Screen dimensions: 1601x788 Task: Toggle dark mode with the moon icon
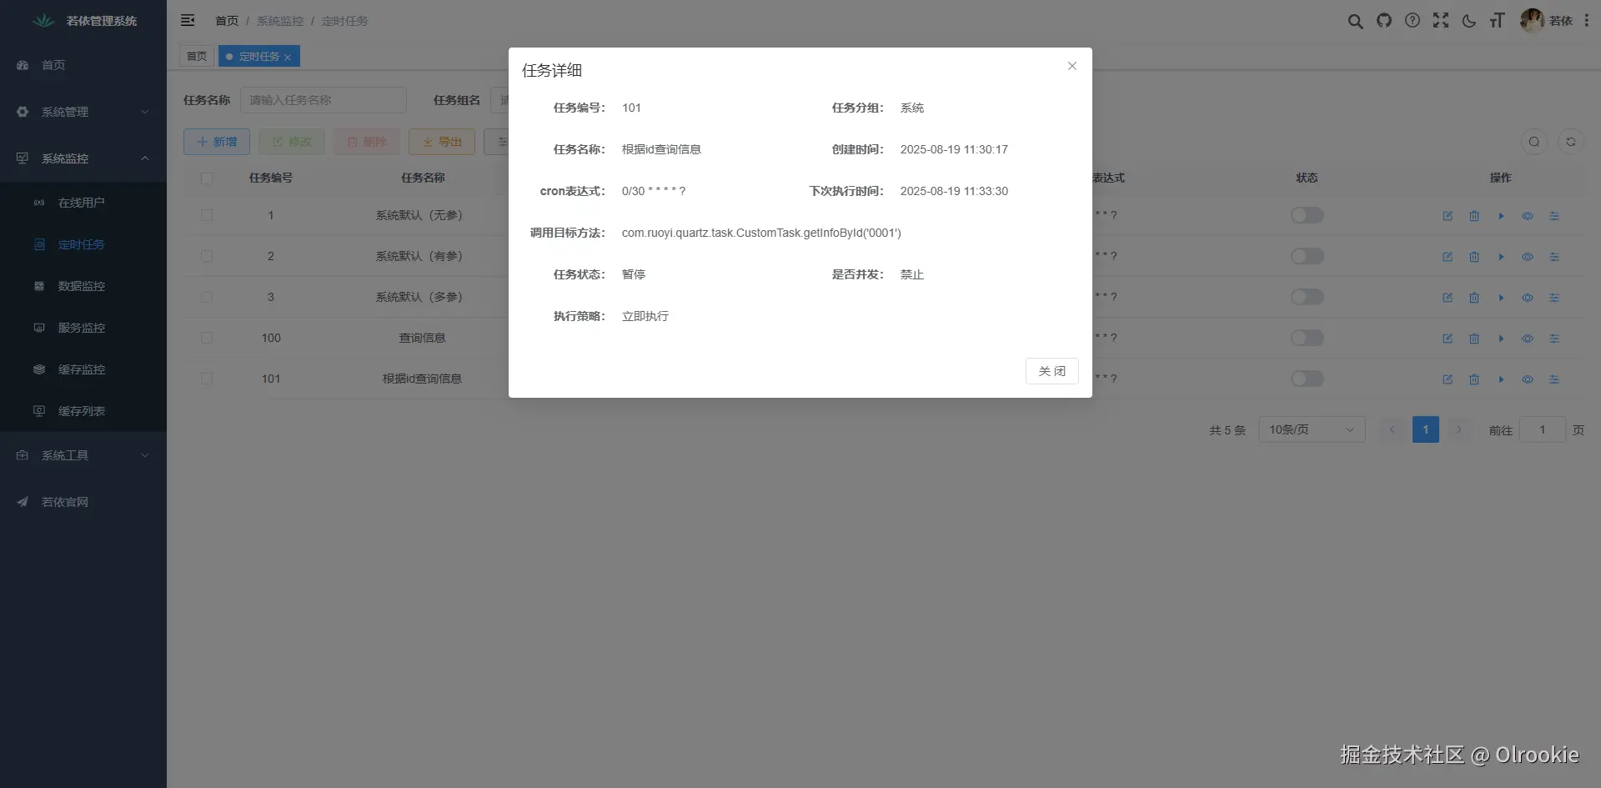(1469, 21)
